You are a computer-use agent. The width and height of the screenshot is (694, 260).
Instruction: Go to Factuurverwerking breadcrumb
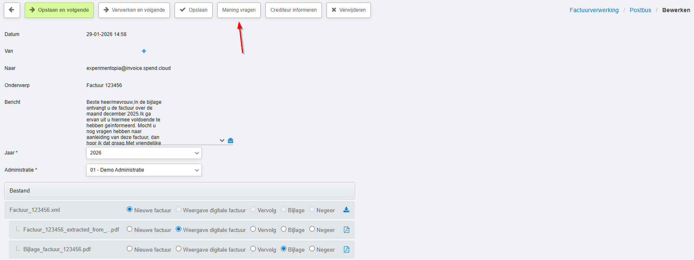tap(594, 10)
